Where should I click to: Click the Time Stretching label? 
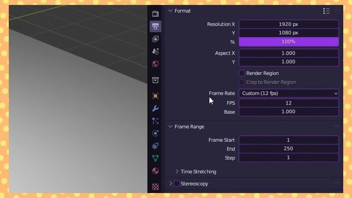[199, 172]
